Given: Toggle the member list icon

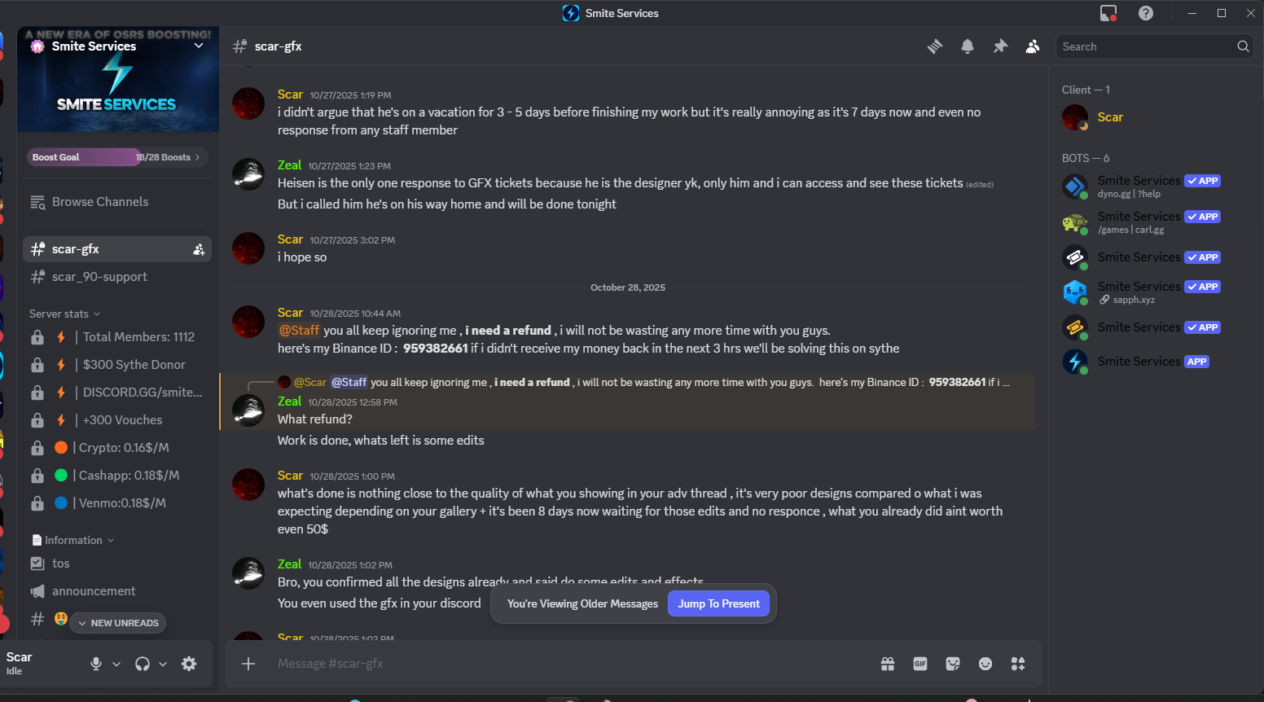Looking at the screenshot, I should [1033, 46].
